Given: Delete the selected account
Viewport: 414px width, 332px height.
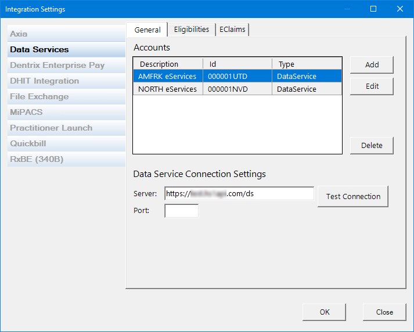Looking at the screenshot, I should (372, 146).
